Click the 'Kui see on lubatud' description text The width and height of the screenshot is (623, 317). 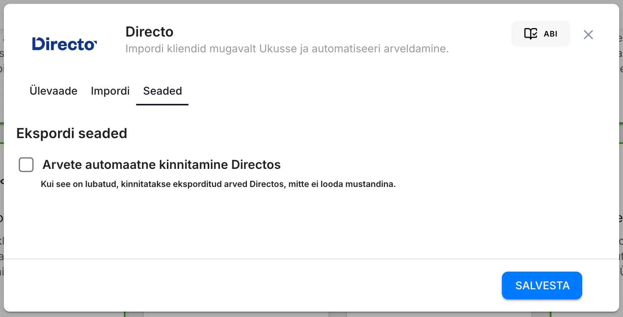218,184
